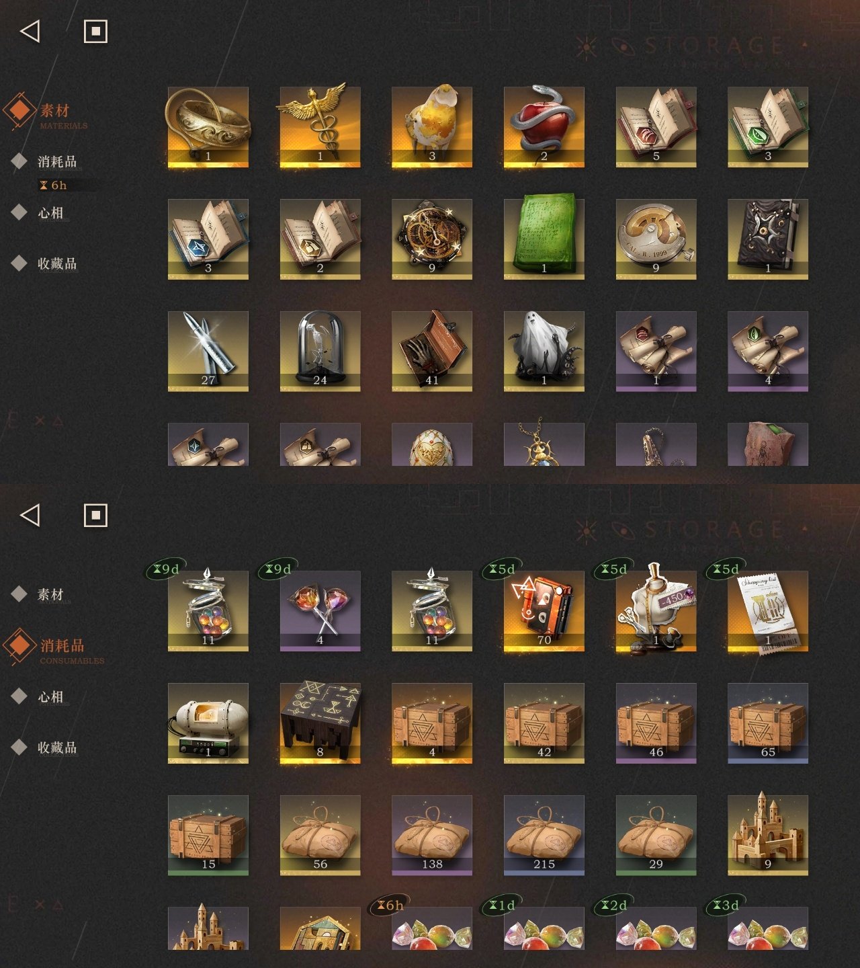Pick the hand-in-box item count 41
This screenshot has height=968, width=860.
coord(432,351)
